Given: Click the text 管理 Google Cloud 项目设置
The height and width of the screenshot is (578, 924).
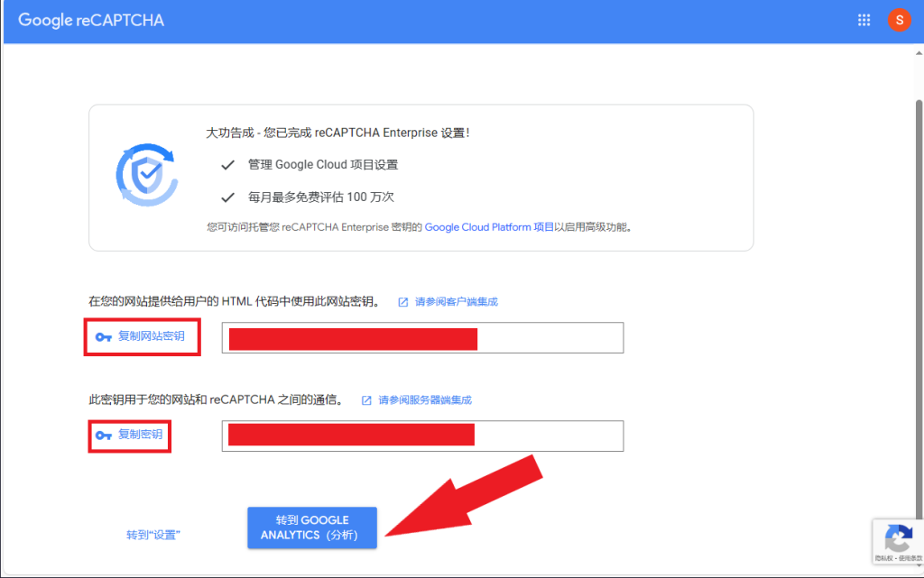Looking at the screenshot, I should click(x=323, y=165).
